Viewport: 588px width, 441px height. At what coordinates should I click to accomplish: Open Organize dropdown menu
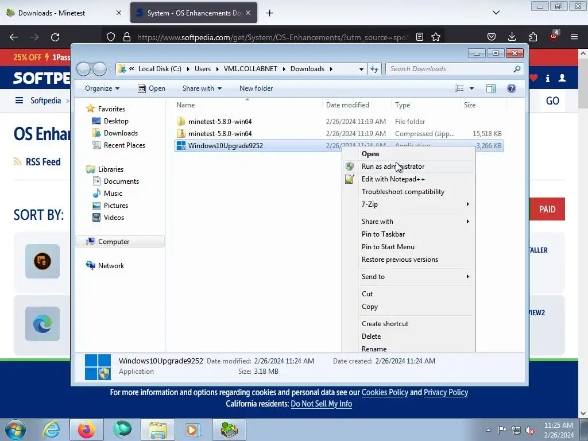(x=102, y=88)
